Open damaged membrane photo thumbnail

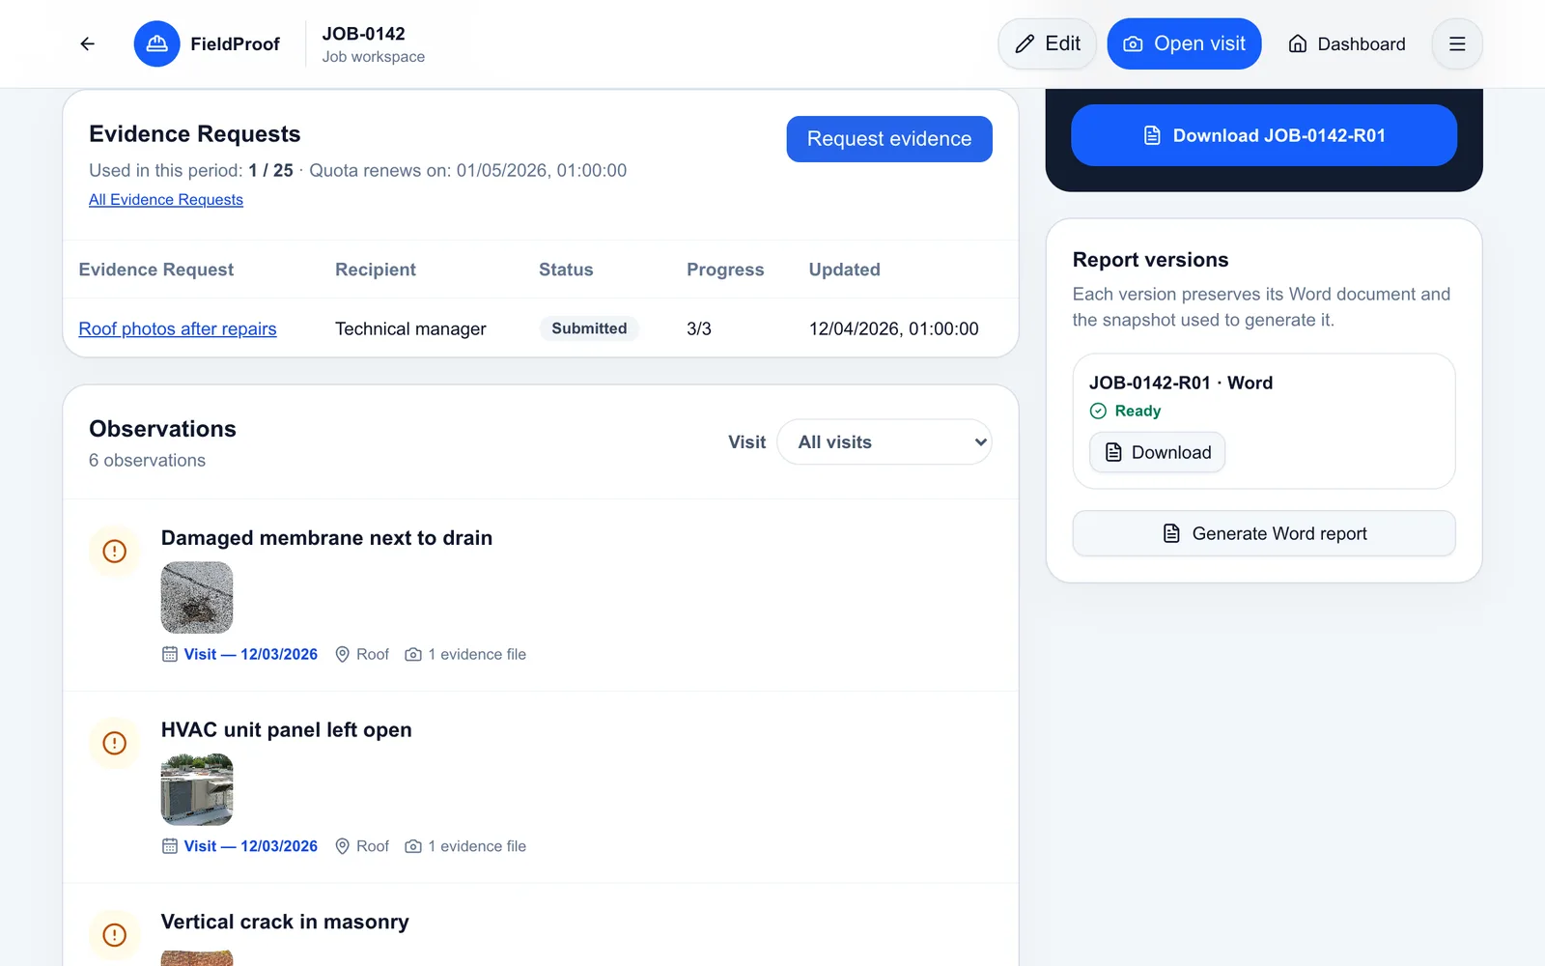[x=197, y=598]
